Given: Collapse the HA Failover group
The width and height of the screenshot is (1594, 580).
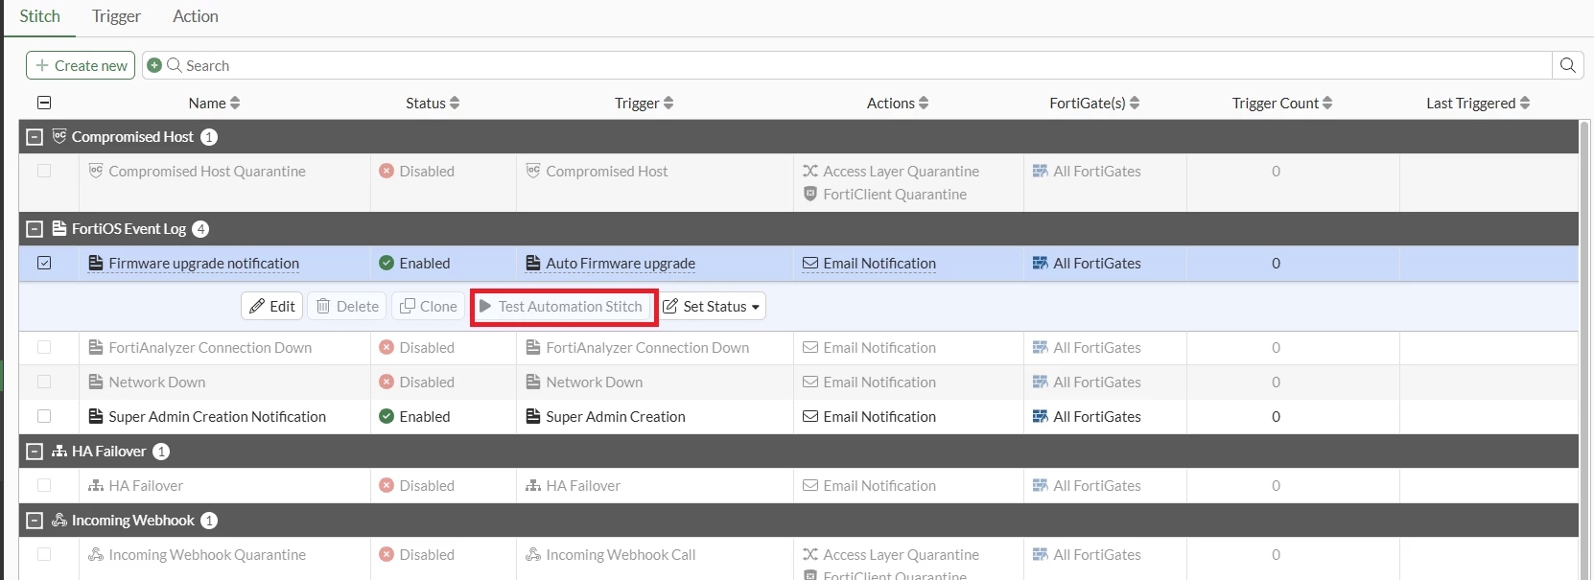Looking at the screenshot, I should click(35, 452).
